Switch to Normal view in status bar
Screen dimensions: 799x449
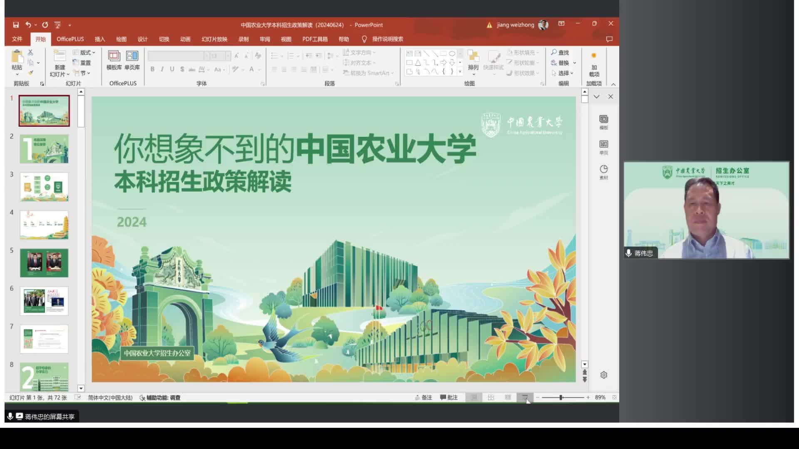click(x=474, y=397)
